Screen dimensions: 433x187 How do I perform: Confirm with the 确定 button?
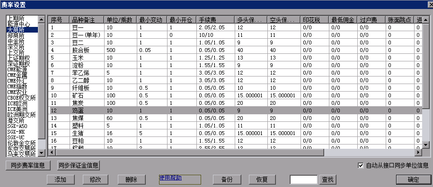413,179
